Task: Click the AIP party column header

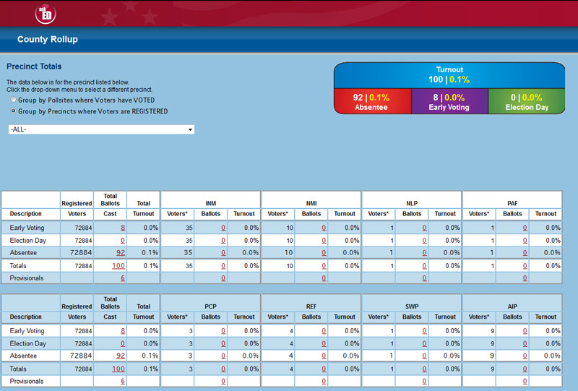Action: click(512, 306)
